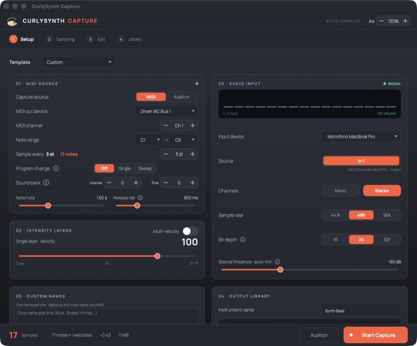
Task: Click the Aa text size icon
Action: (x=371, y=21)
